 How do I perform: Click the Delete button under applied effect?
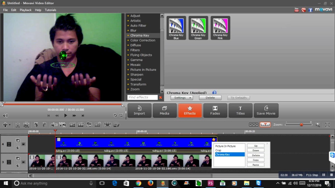coord(210,98)
